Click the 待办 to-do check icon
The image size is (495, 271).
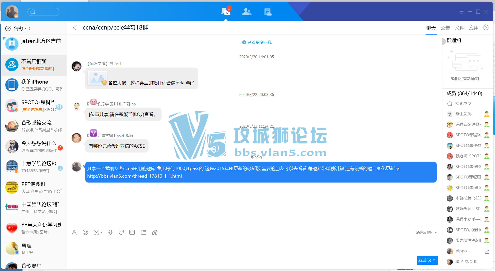coord(8,28)
